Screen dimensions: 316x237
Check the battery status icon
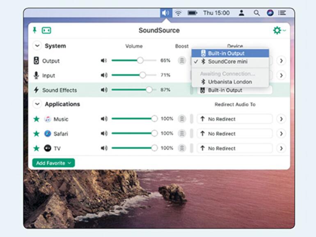pyautogui.click(x=192, y=13)
